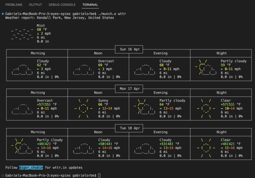Screen dimensions: 255x178
Task: Click the blue command status dot
Action: (3, 14)
